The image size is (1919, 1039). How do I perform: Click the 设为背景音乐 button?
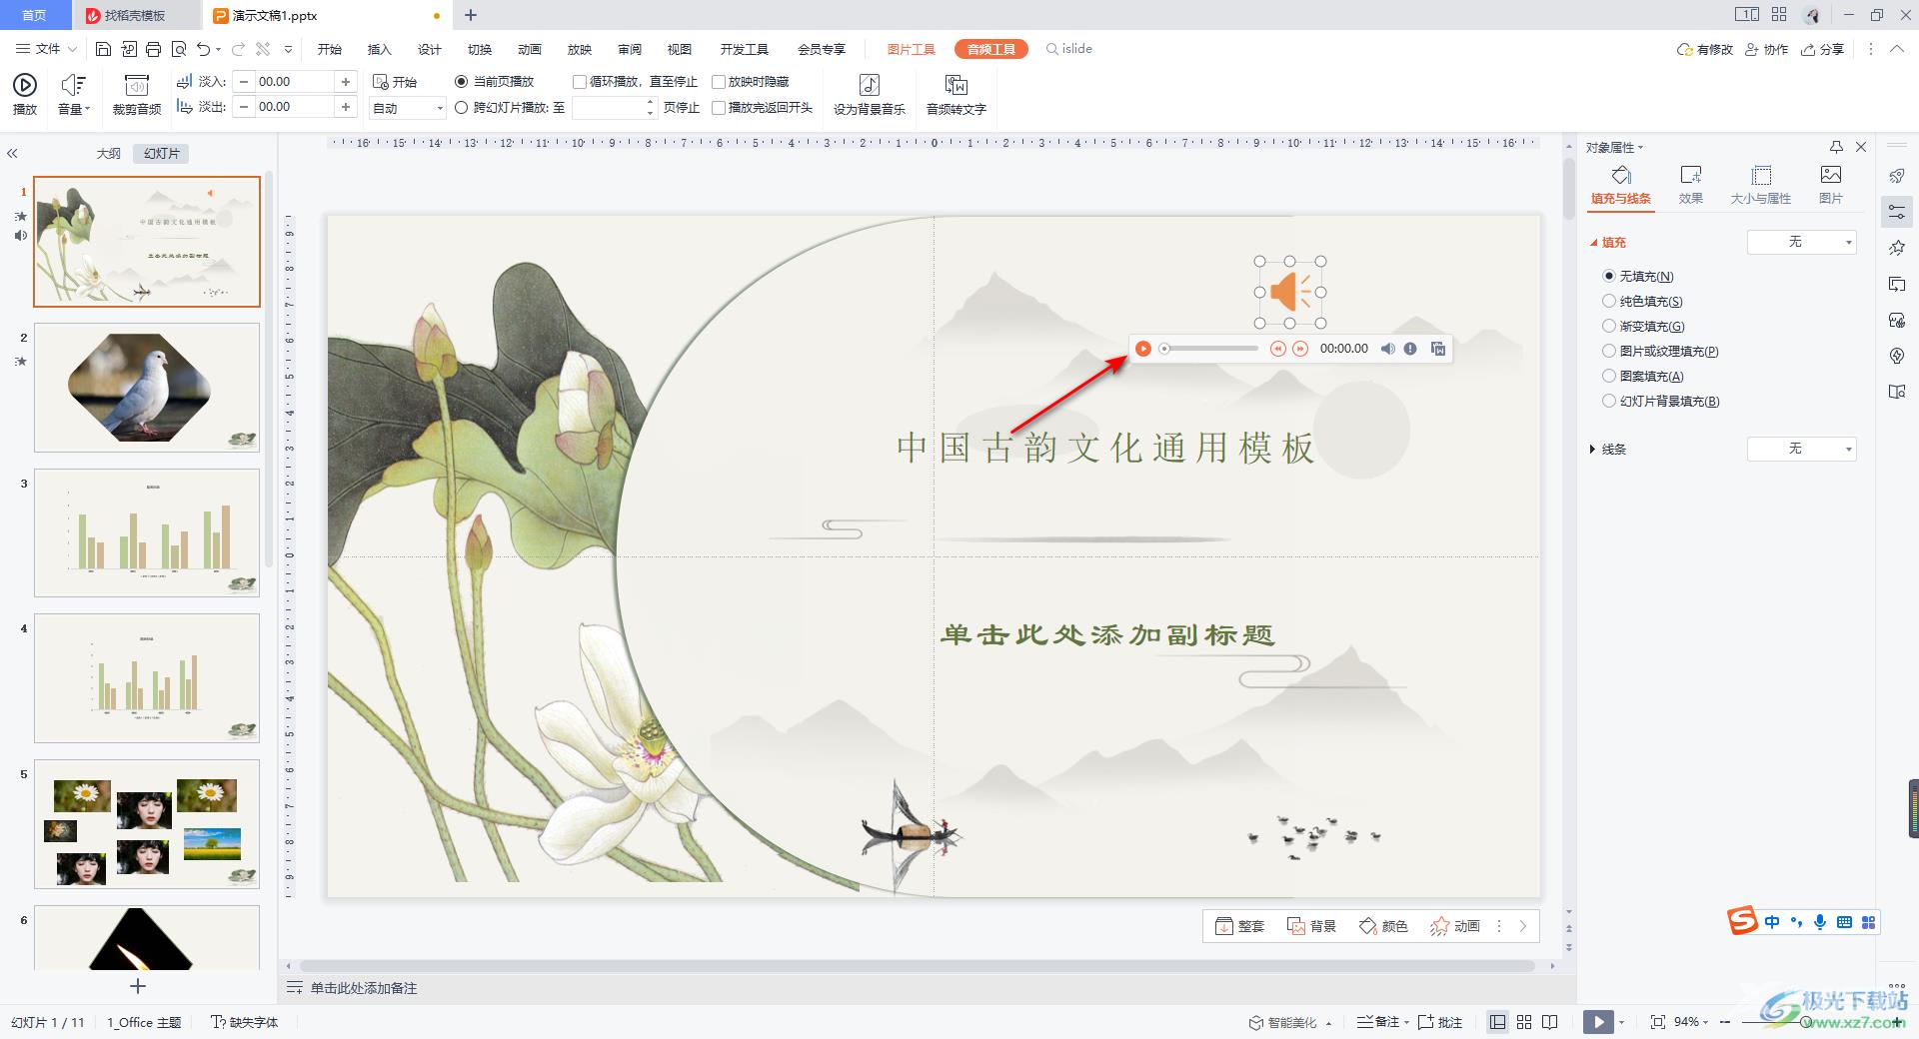tap(870, 95)
